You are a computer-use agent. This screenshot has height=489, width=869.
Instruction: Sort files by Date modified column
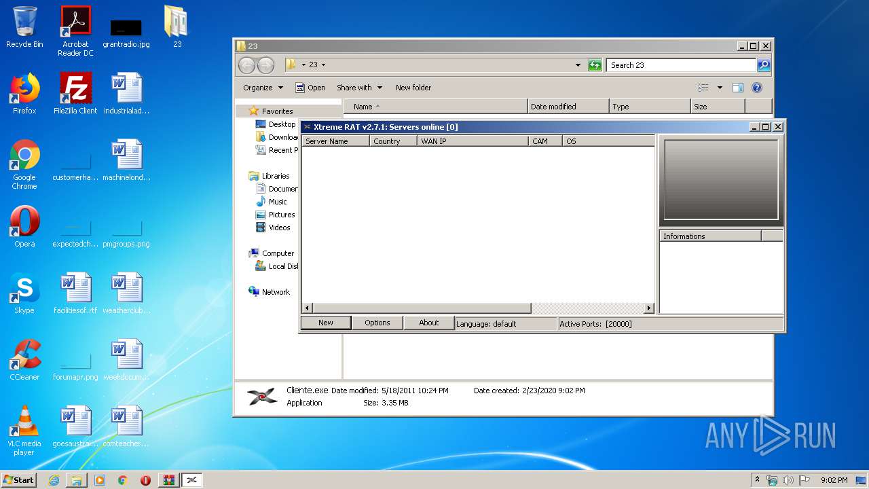[x=568, y=107]
